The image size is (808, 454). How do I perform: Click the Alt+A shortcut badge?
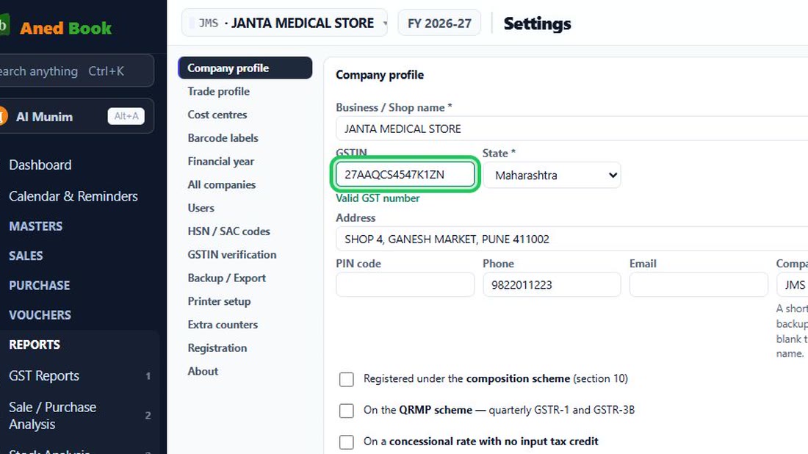pyautogui.click(x=126, y=116)
